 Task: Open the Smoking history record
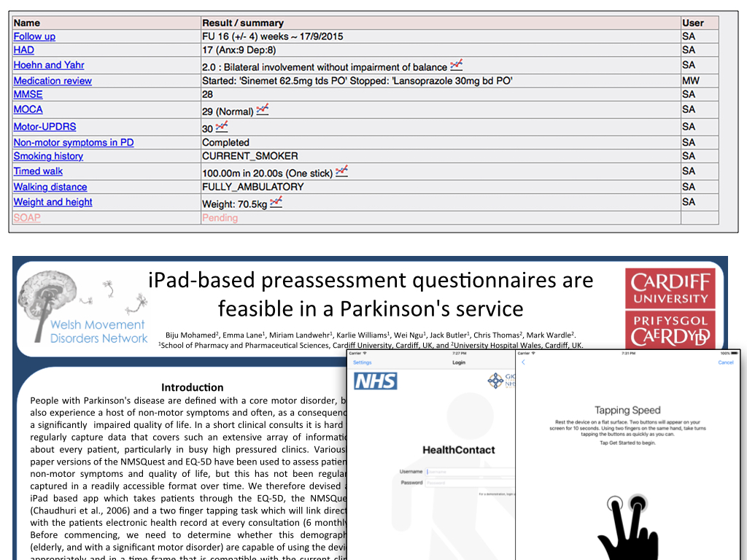(x=48, y=156)
